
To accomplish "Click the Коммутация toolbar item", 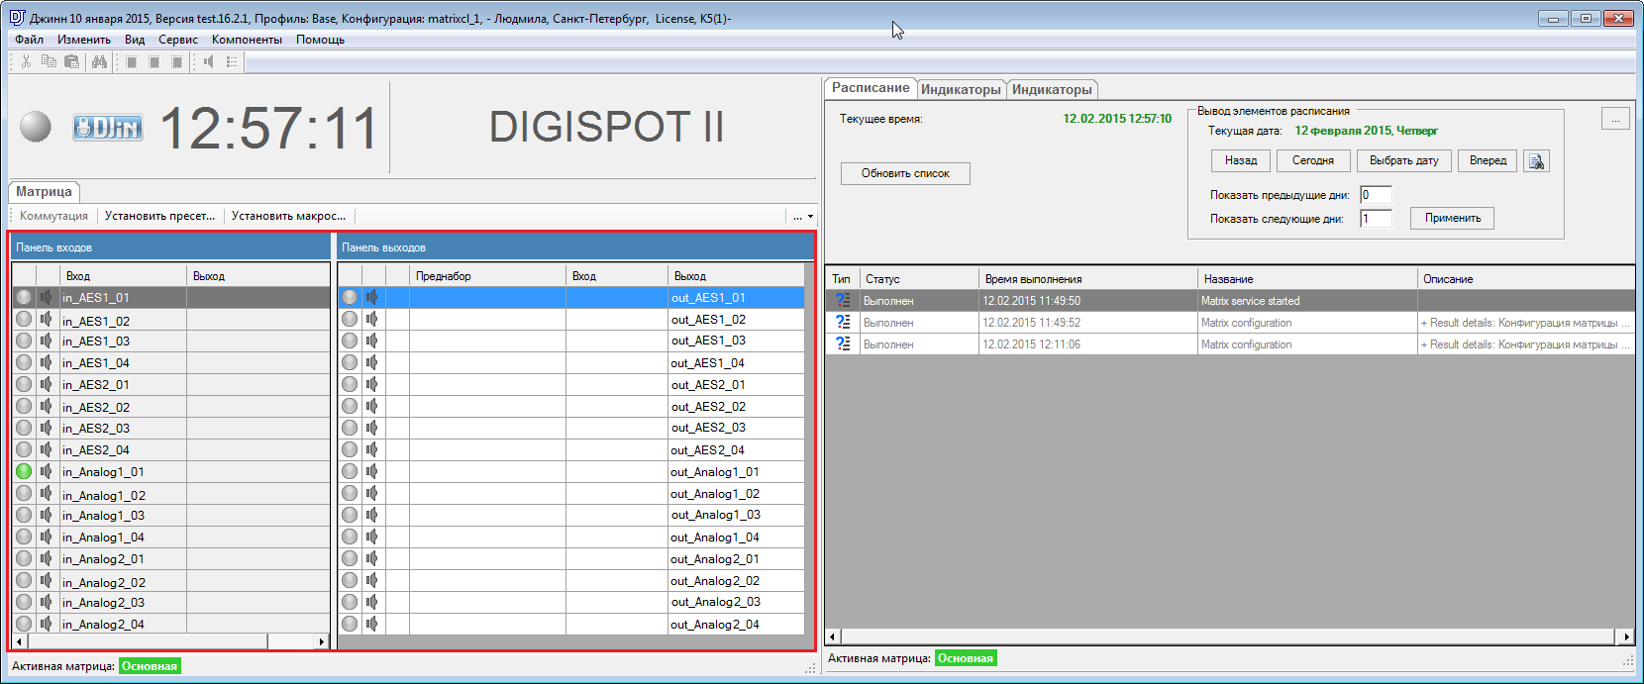I will pyautogui.click(x=53, y=216).
